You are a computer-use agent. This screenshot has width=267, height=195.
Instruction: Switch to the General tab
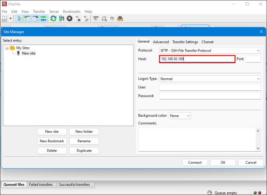pyautogui.click(x=144, y=41)
